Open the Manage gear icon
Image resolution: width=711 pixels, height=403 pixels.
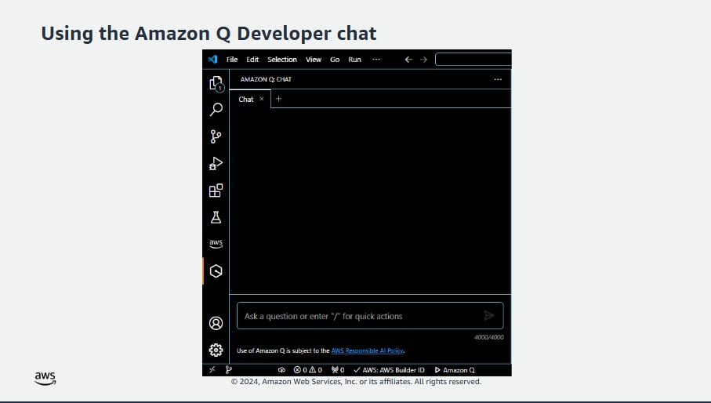click(x=216, y=350)
